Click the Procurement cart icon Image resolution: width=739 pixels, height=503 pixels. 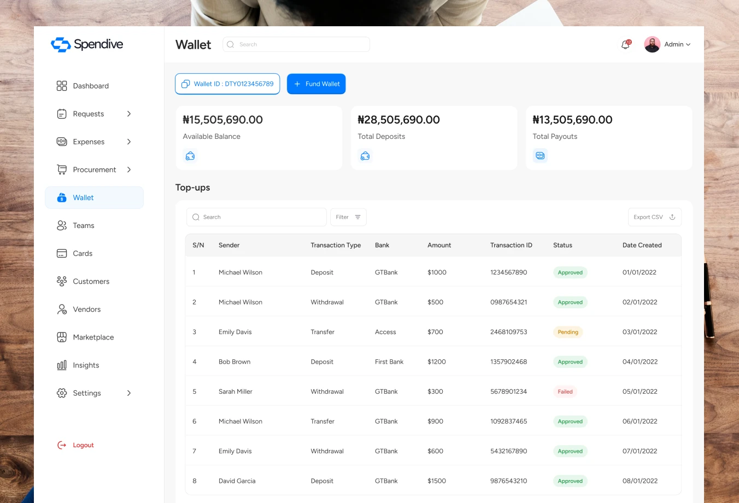click(62, 169)
